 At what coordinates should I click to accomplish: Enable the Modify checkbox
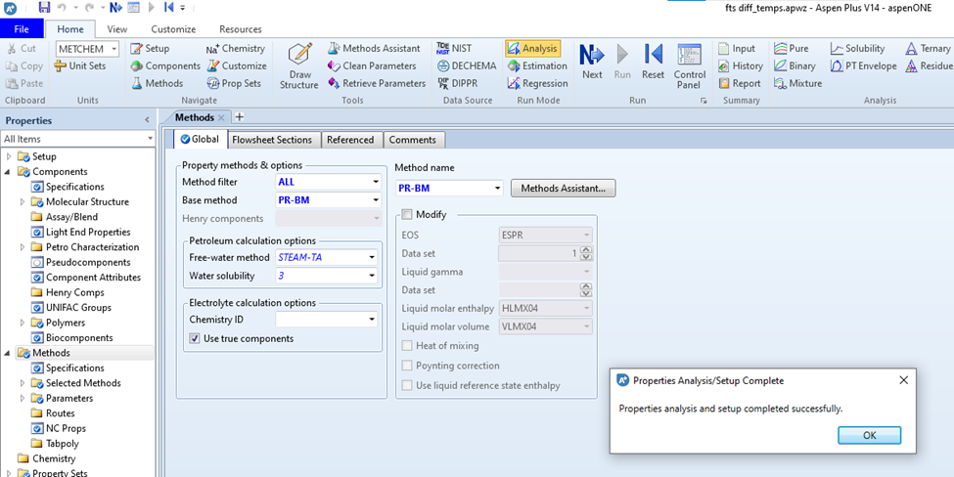pyautogui.click(x=407, y=214)
